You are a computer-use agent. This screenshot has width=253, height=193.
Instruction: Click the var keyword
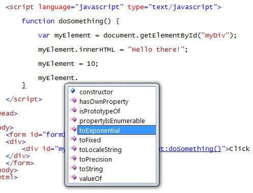(x=44, y=35)
